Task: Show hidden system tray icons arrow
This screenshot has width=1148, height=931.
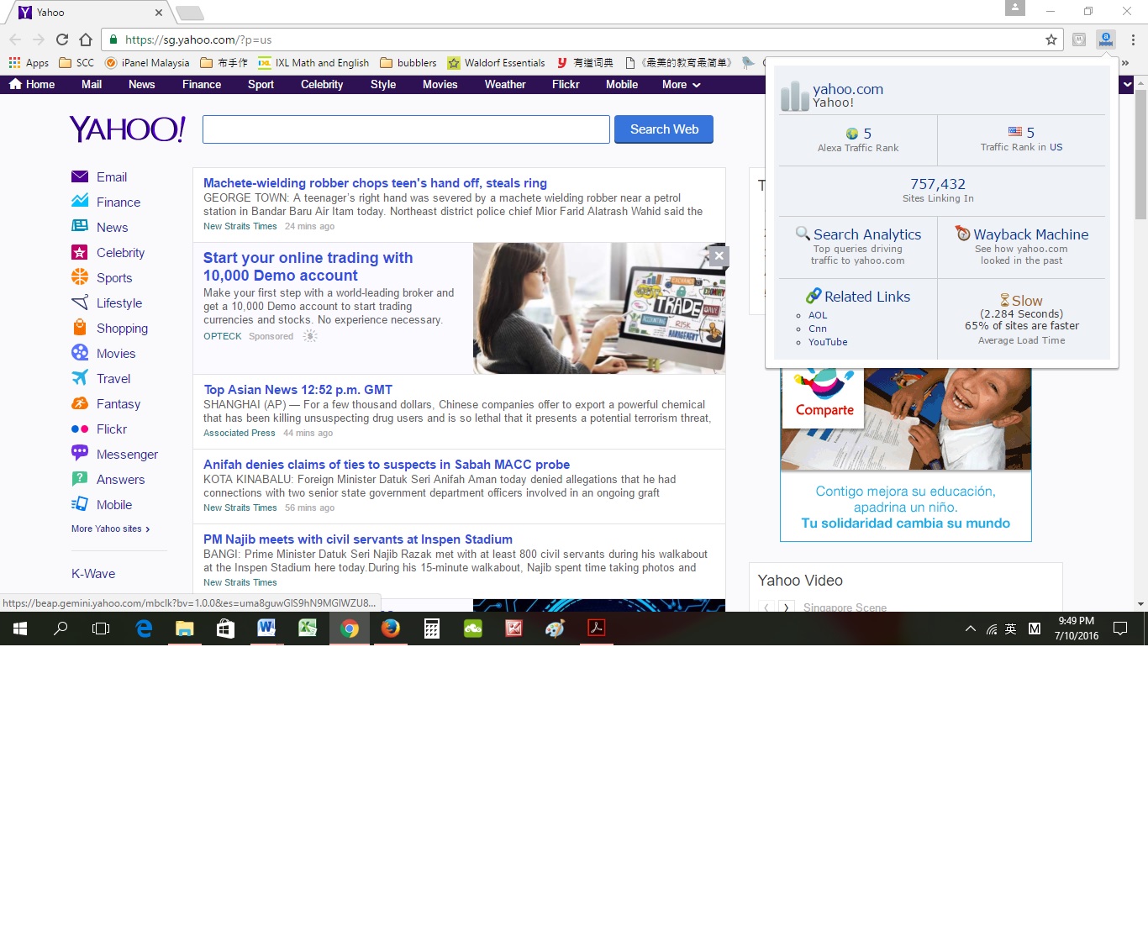Action: coord(970,629)
